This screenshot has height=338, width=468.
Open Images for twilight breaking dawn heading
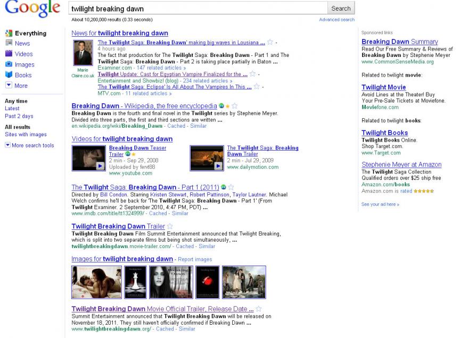click(x=122, y=259)
